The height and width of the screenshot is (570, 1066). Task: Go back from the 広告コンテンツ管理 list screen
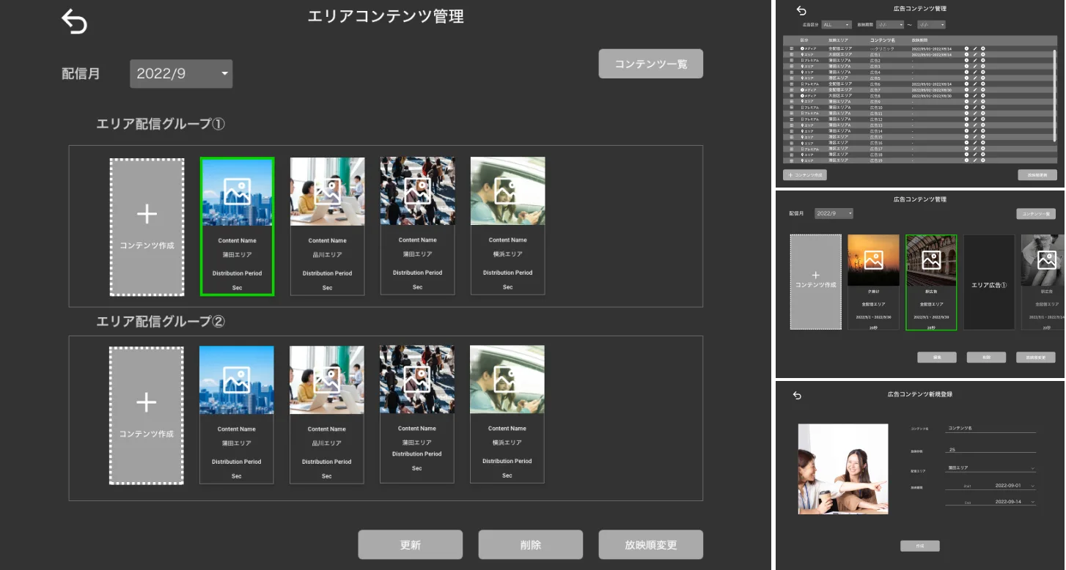click(x=801, y=10)
